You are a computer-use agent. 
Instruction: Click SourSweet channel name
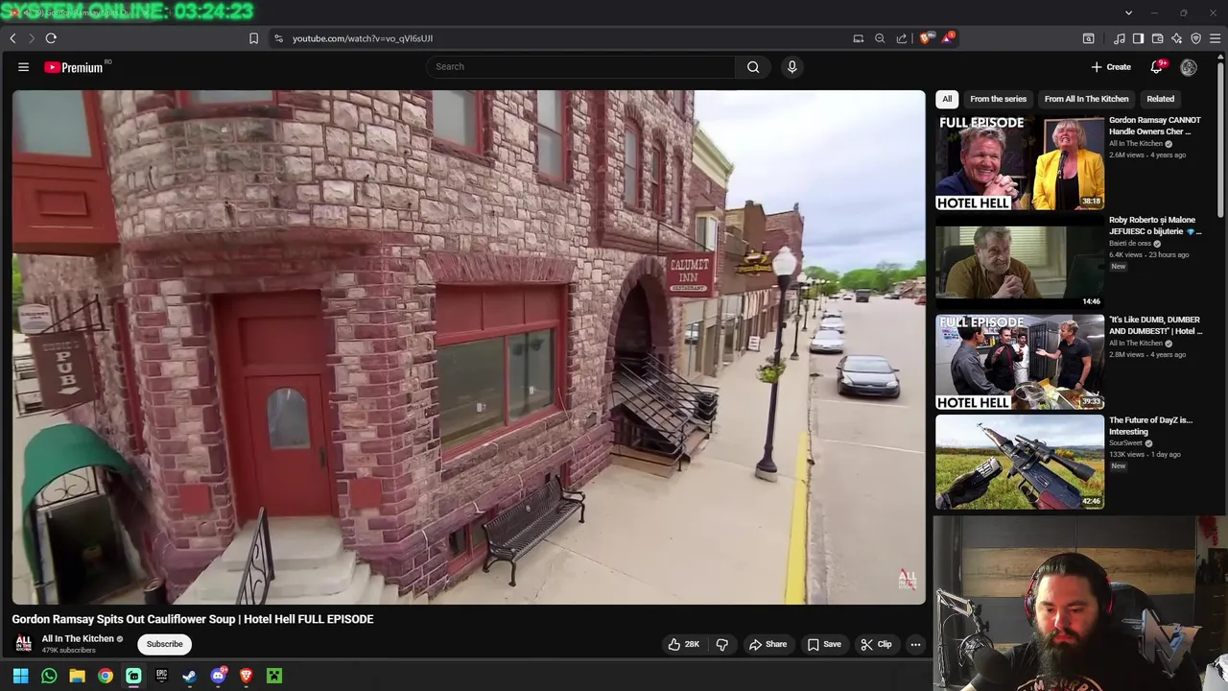coord(1125,443)
